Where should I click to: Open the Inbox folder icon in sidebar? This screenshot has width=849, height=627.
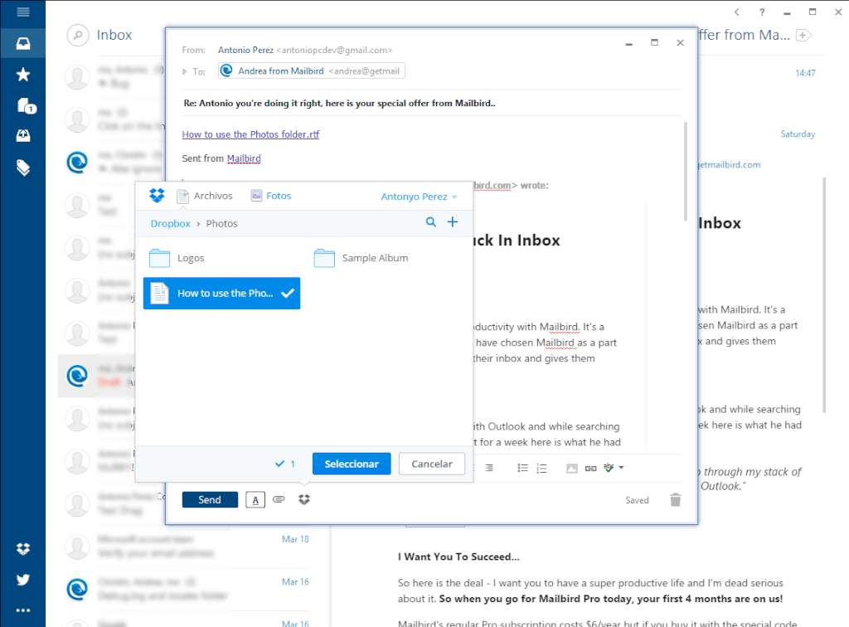coord(22,43)
